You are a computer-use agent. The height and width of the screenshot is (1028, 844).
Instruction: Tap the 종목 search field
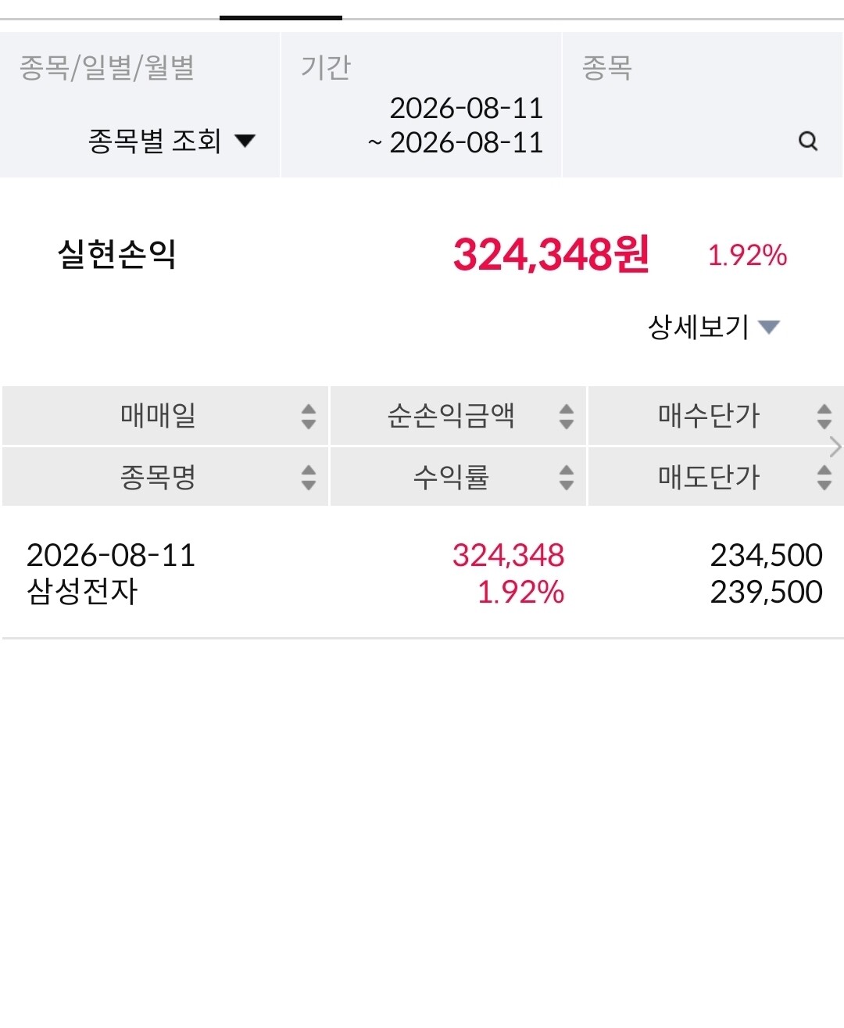coord(703,105)
